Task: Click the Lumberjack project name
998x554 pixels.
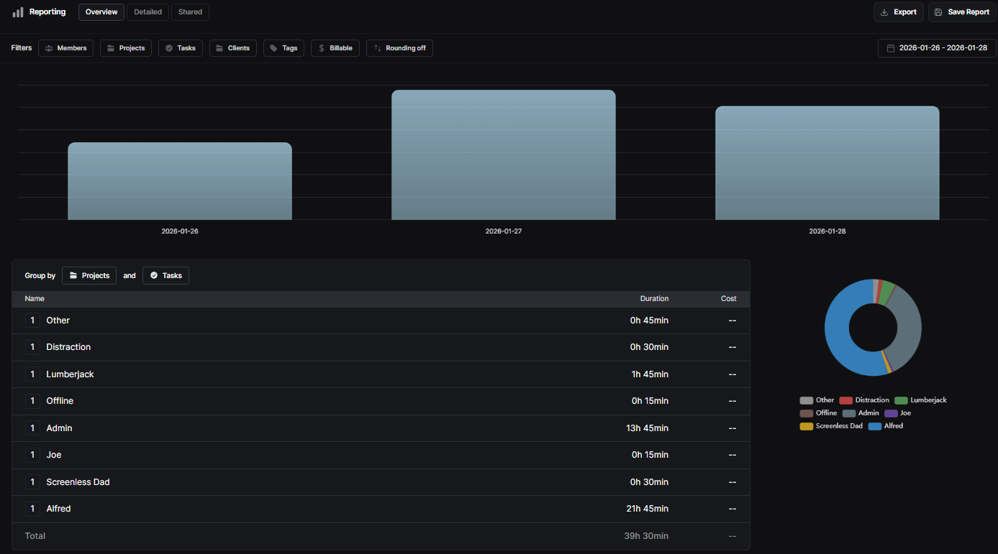Action: [71, 374]
